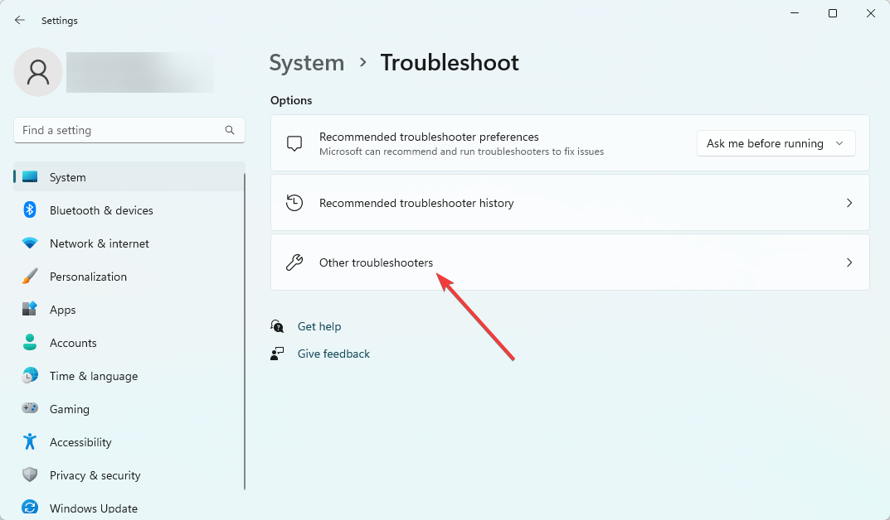The height and width of the screenshot is (520, 890).
Task: Click the Accessibility figure icon
Action: (x=30, y=441)
